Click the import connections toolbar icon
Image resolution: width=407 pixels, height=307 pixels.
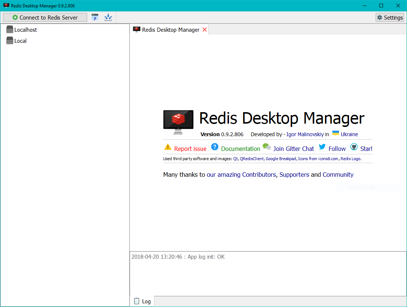(x=108, y=17)
